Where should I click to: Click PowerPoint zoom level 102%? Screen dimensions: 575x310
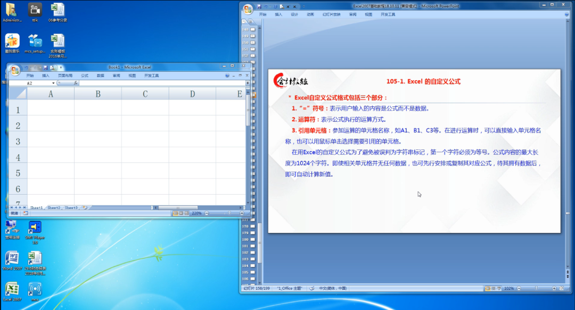click(x=509, y=288)
